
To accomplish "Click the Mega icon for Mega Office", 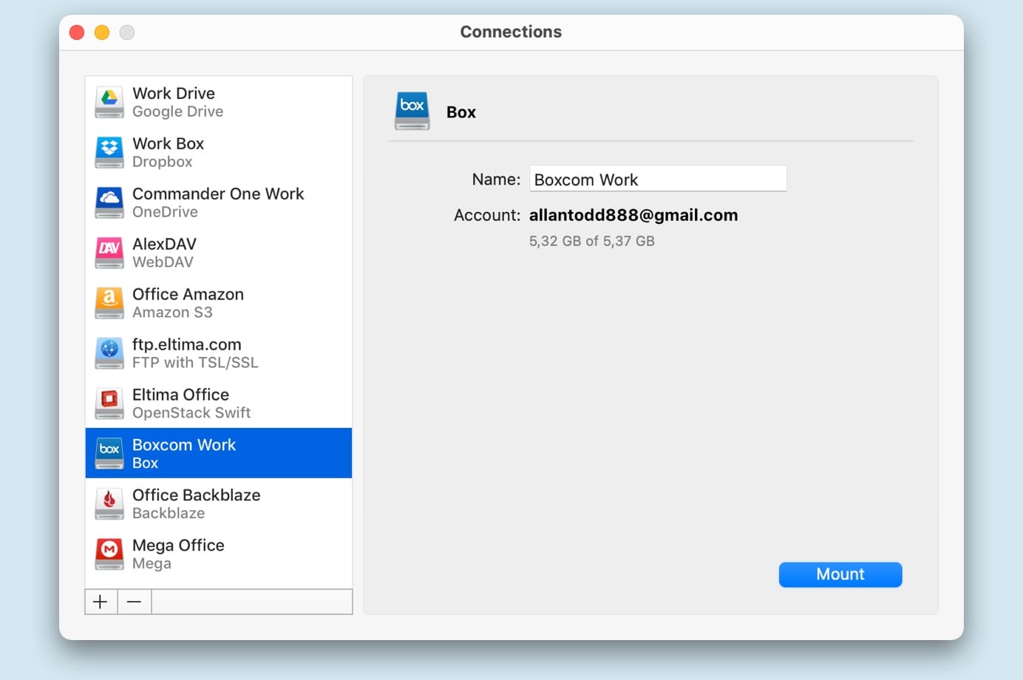I will tap(109, 554).
